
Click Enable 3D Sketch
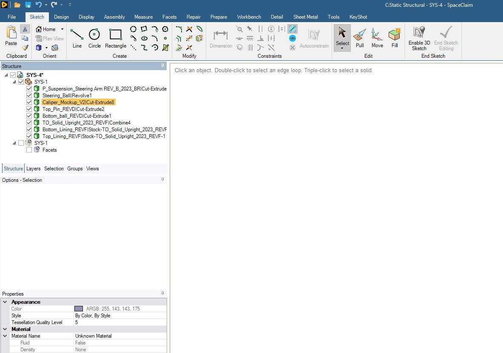(419, 39)
